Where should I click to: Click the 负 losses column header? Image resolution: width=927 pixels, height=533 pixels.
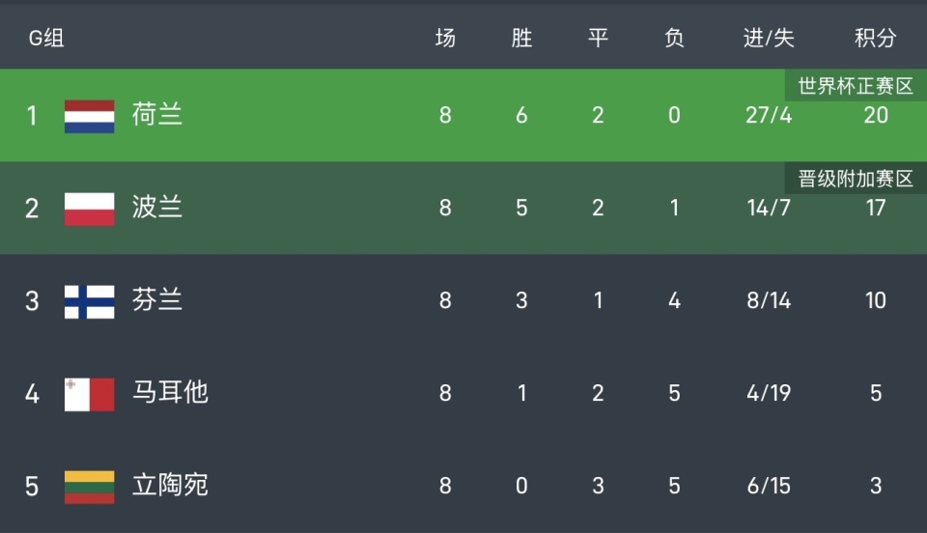click(x=674, y=39)
